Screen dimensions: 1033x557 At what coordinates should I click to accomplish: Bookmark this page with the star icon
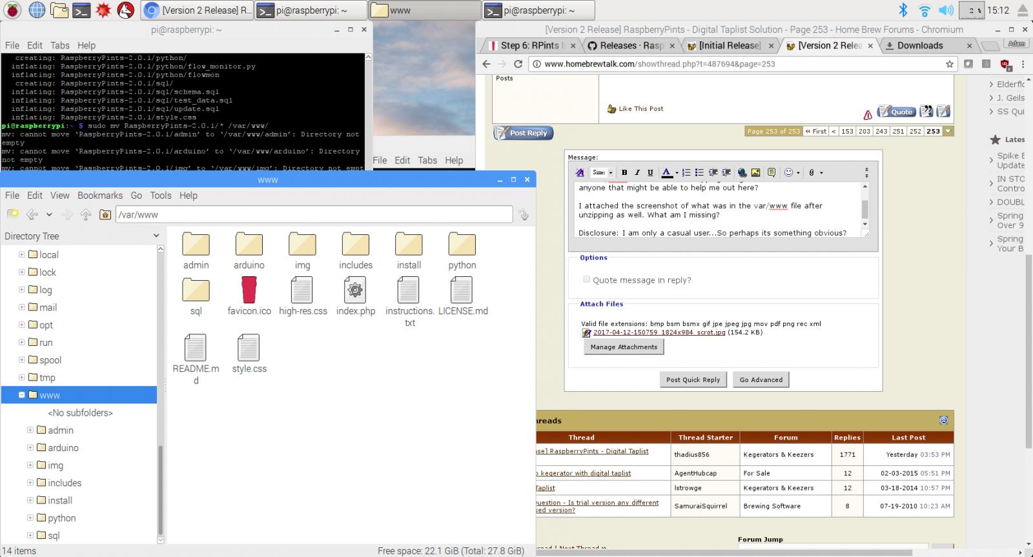pyautogui.click(x=950, y=64)
